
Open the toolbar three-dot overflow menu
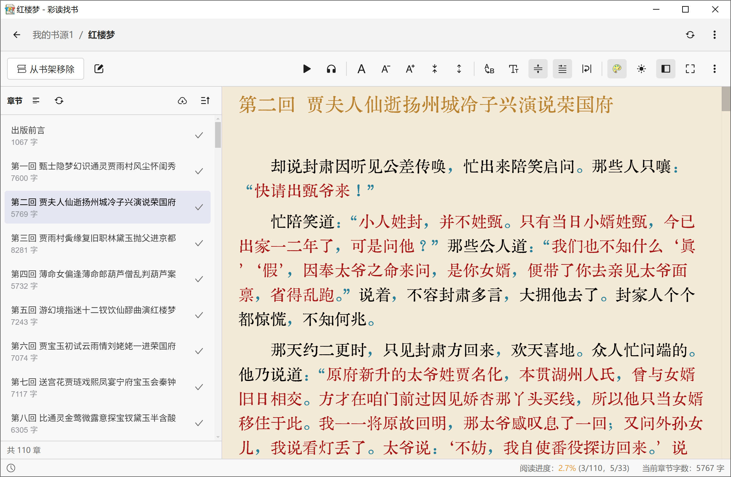714,69
